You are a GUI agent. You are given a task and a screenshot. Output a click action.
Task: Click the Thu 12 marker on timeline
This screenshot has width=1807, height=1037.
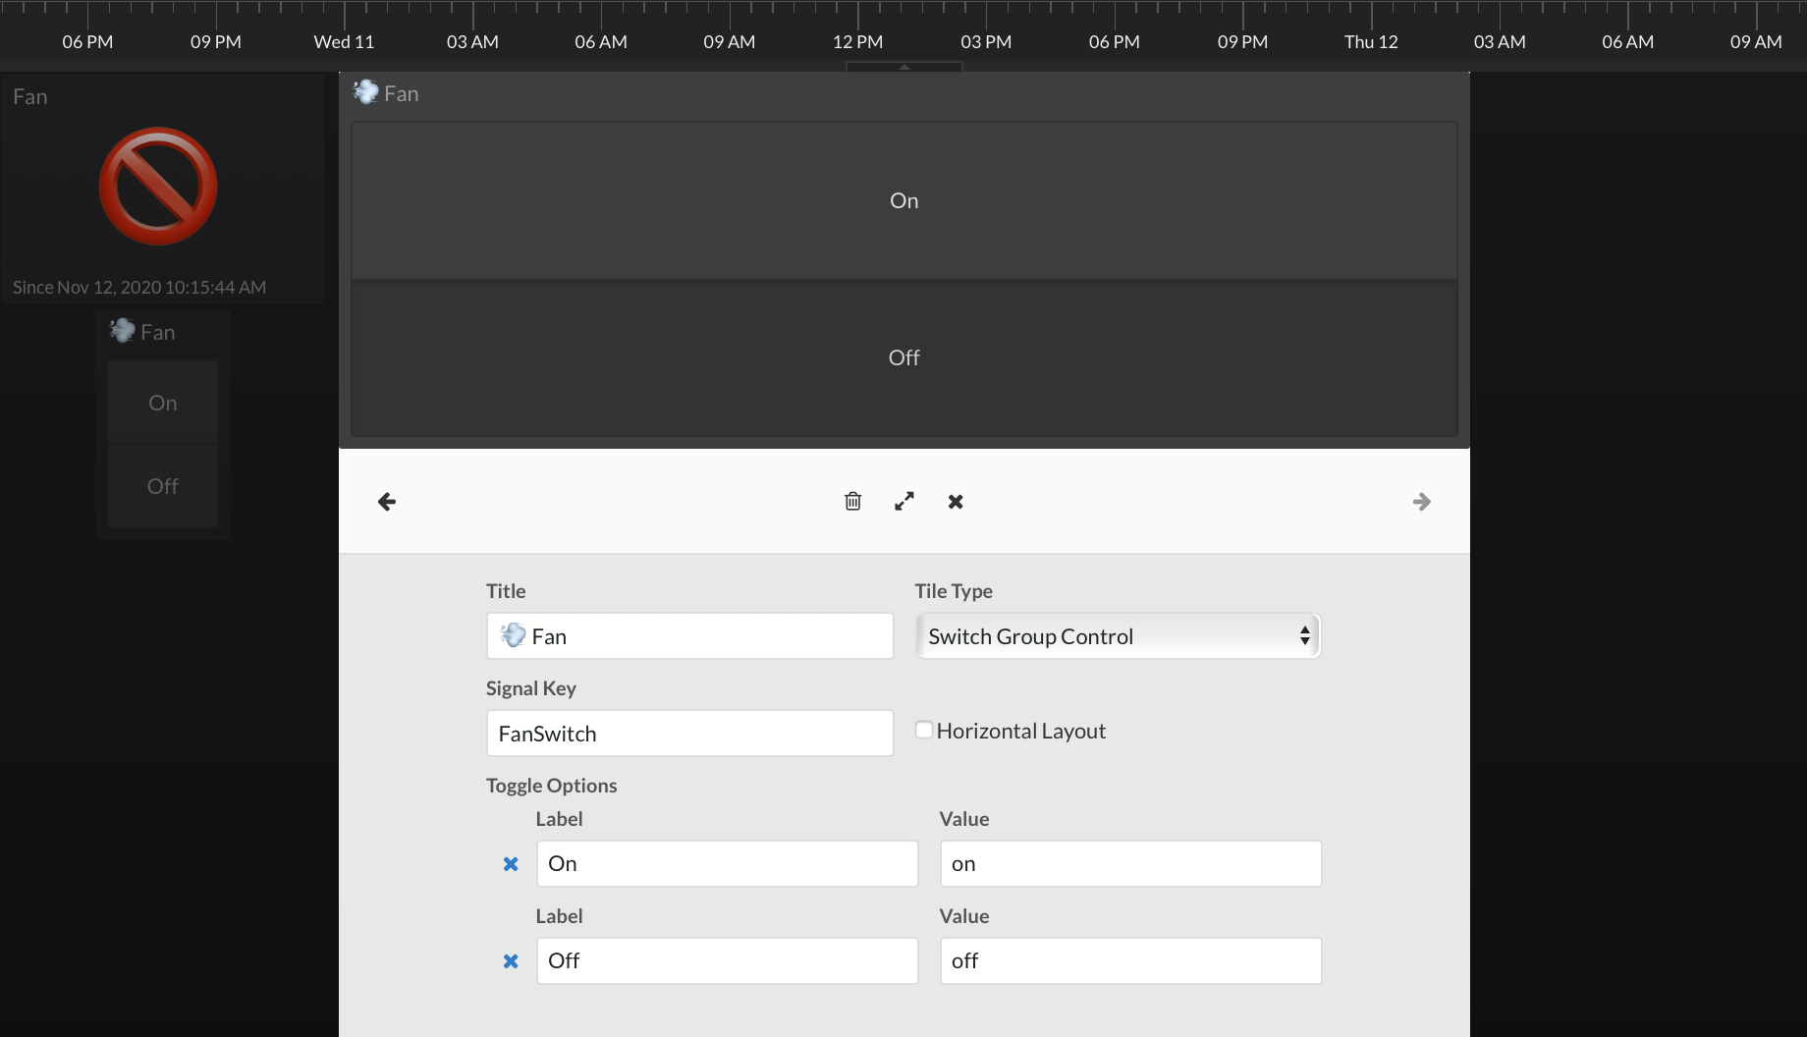[1371, 41]
